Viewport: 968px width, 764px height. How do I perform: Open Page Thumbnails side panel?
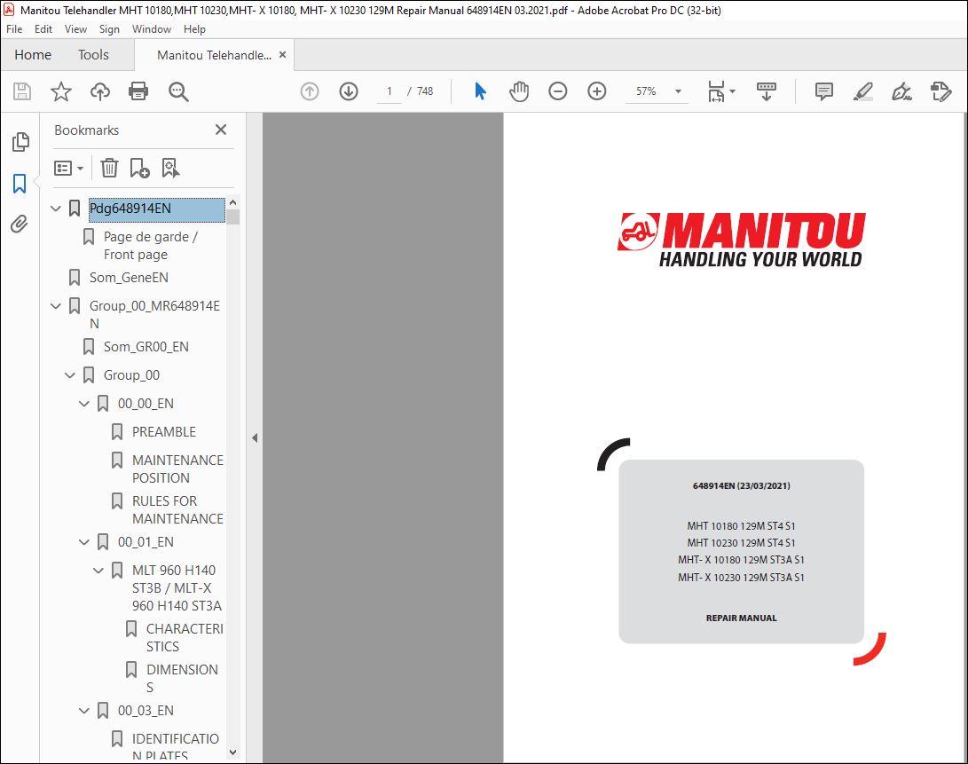pos(20,141)
